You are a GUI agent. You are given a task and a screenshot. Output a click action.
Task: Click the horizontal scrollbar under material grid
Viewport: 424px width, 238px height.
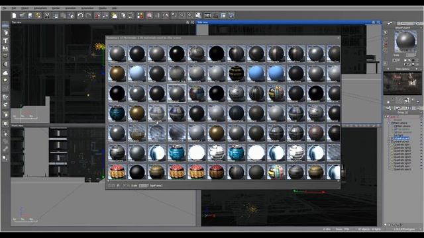click(x=223, y=180)
